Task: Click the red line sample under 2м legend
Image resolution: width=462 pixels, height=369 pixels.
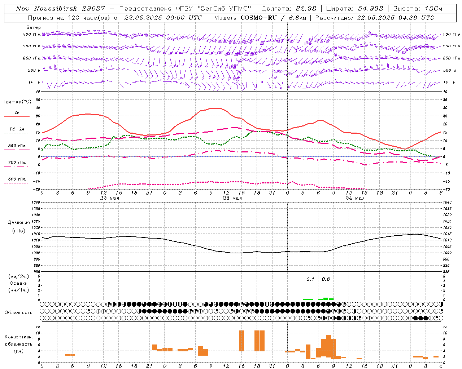Action: click(17, 116)
